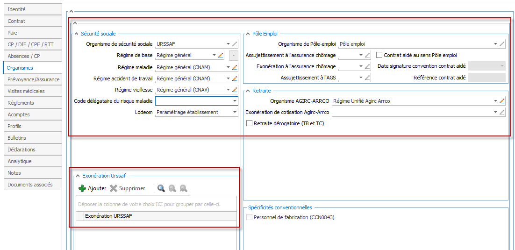Screen dimensions: 515x250
Task: Open the Lodeom dropdown
Action: tap(235, 112)
